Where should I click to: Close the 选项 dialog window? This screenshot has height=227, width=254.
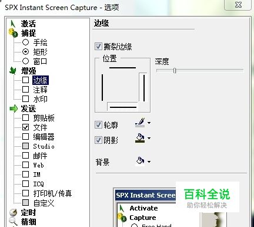238,5
